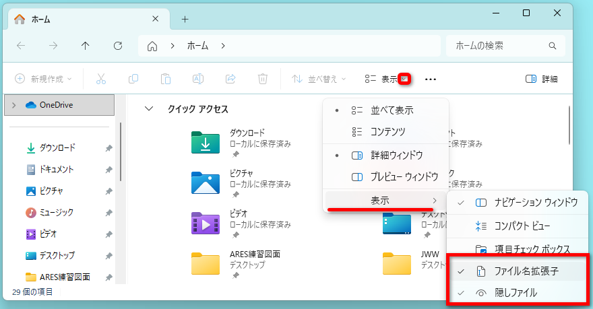This screenshot has width=593, height=309.
Task: Click the search magnifier icon
Action: tap(553, 46)
